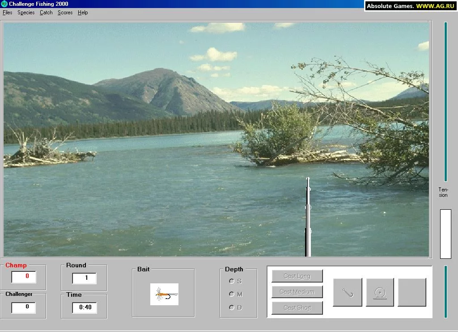Click the Cast Medium button
This screenshot has width=458, height=332.
coord(297,291)
